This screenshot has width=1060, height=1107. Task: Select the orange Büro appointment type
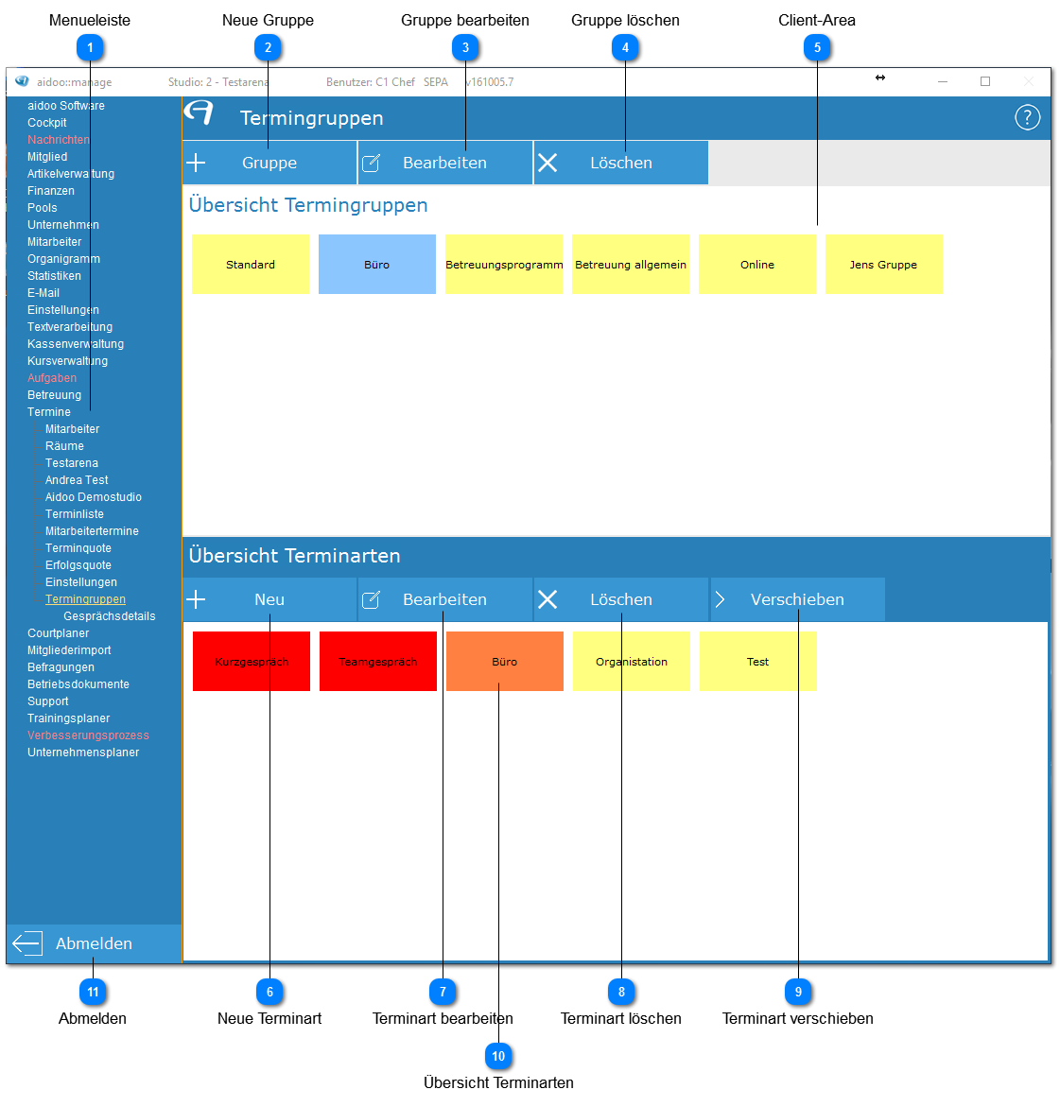505,663
